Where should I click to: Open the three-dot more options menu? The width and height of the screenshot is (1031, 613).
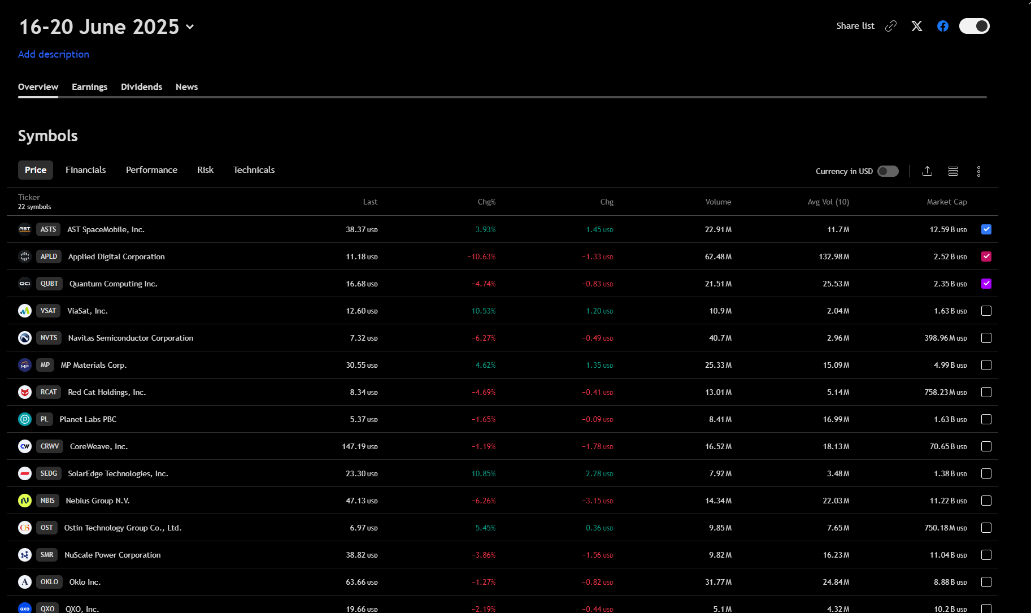979,171
